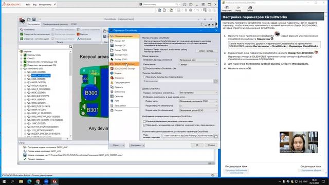The image size is (329, 185).
Task: Open View menu in SOLIDWORKS
Action: coord(34,5)
